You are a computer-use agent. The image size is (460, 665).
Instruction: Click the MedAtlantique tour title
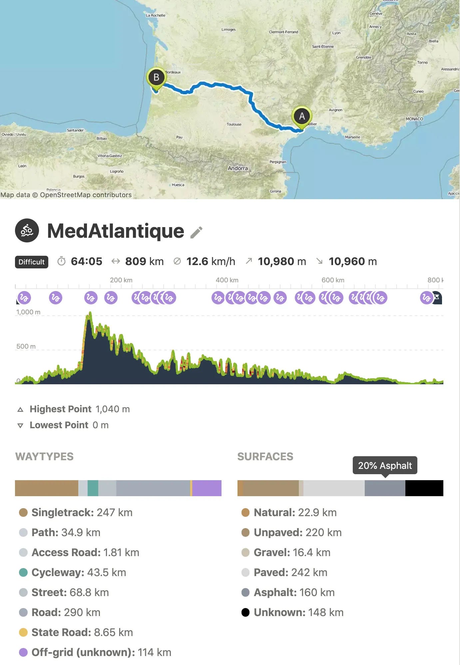click(x=116, y=231)
